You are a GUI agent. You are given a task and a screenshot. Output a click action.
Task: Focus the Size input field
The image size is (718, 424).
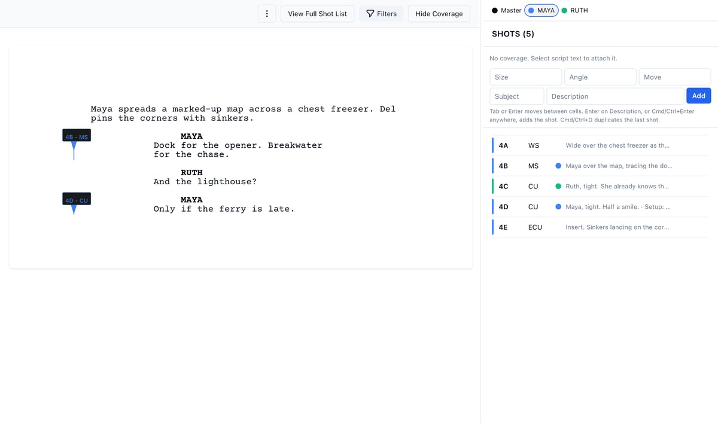(526, 77)
